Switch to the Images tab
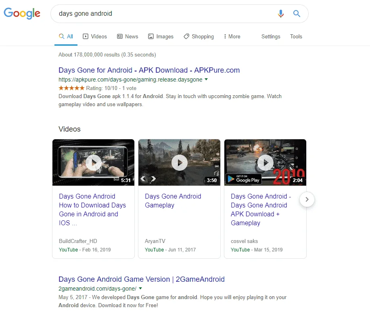Screen dimensions: 370x312 (161, 37)
